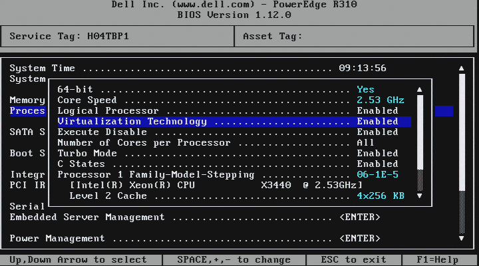Change Number of Cores per Processor All value
This screenshot has width=479, height=266.
tap(365, 142)
